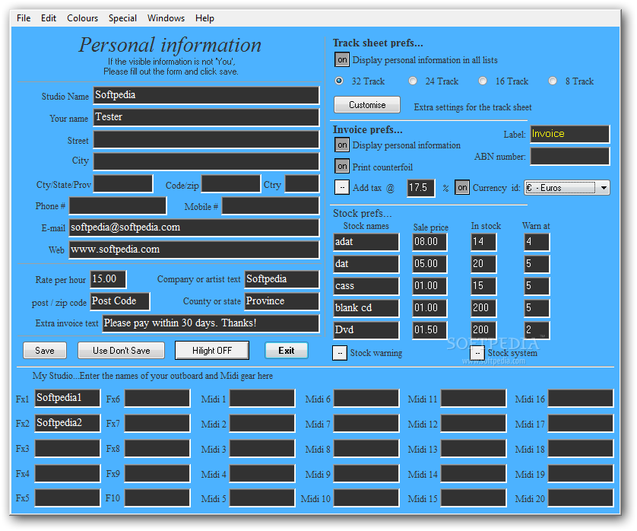
Task: Click the Use Don't Save button
Action: click(121, 351)
